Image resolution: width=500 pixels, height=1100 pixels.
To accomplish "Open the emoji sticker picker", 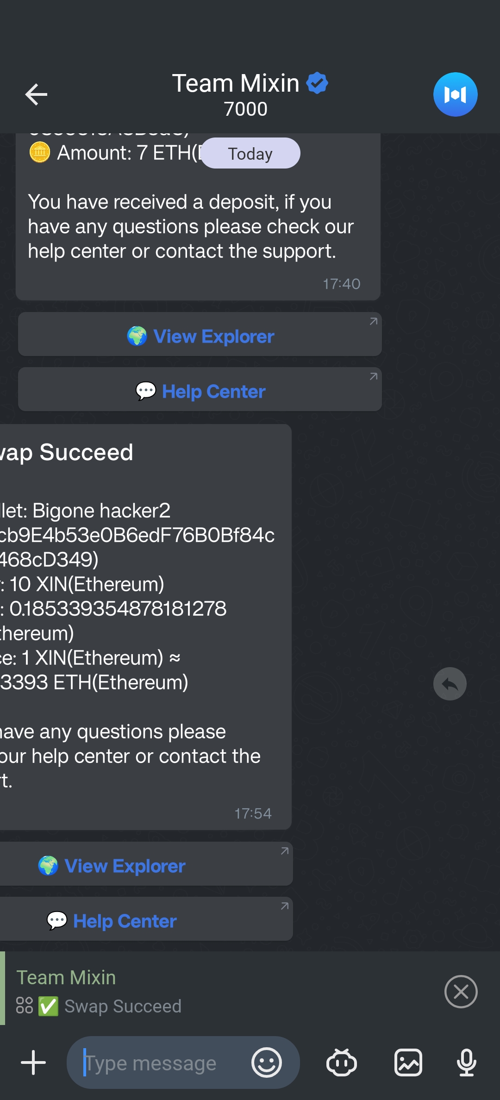I will click(x=267, y=1062).
